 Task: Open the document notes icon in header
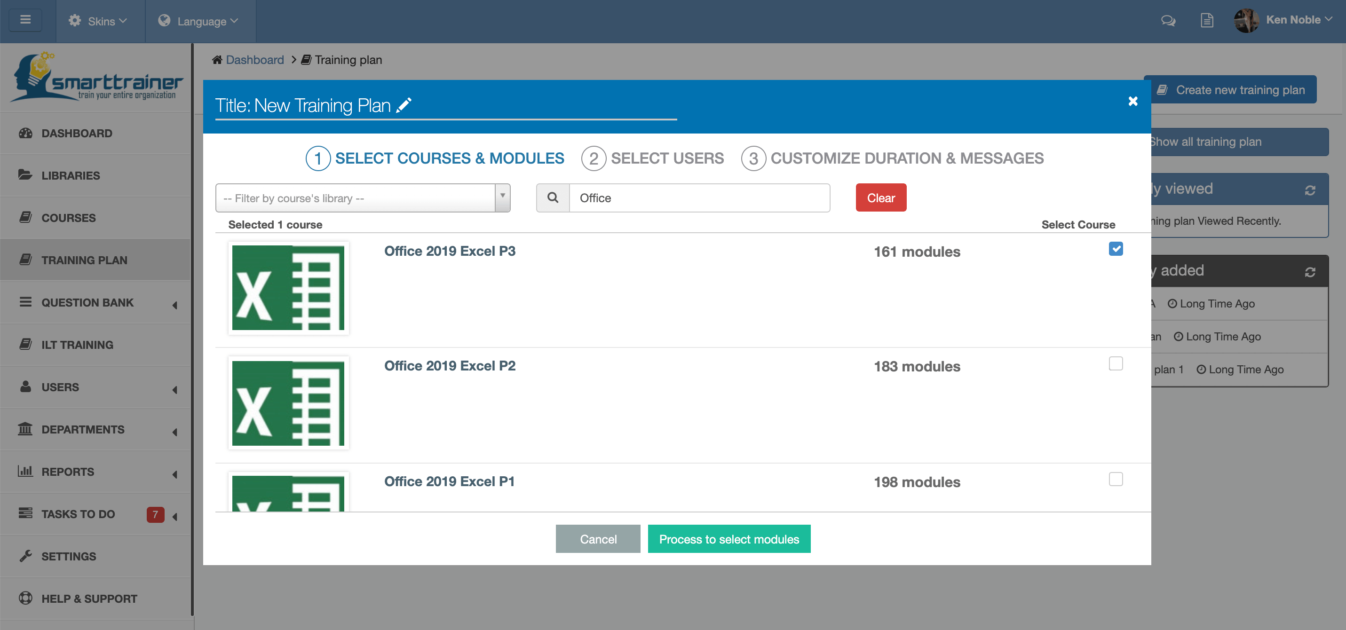[x=1206, y=21]
